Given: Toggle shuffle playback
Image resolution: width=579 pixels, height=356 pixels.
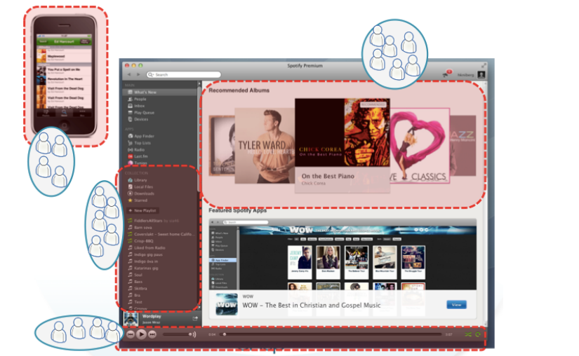Looking at the screenshot, I should (x=467, y=335).
